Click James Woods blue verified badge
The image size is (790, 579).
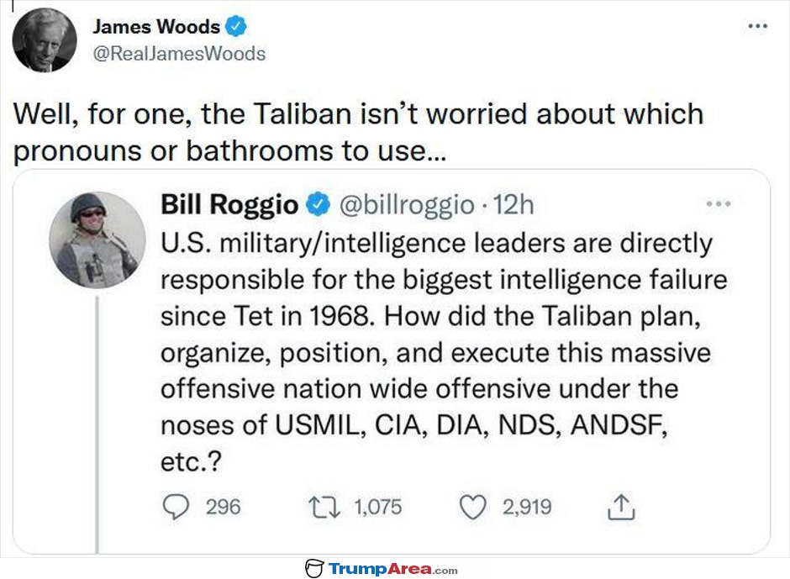pyautogui.click(x=235, y=26)
